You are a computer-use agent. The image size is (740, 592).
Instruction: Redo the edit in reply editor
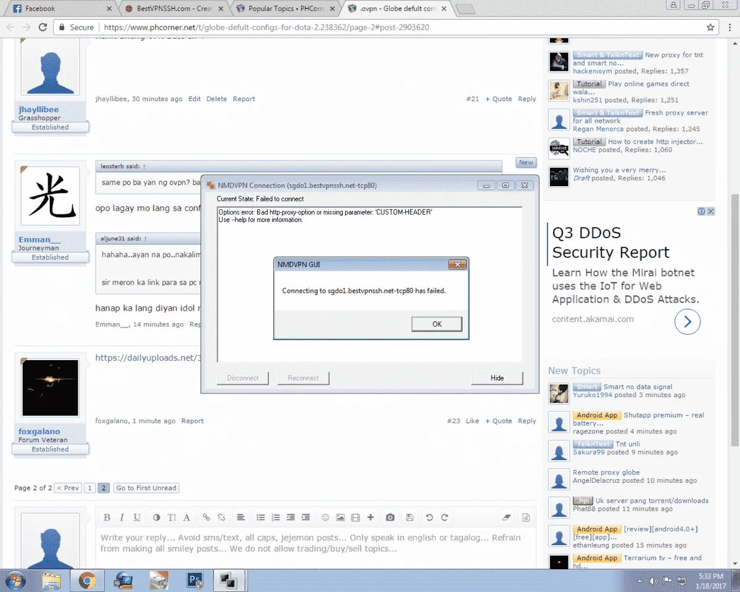tap(444, 517)
